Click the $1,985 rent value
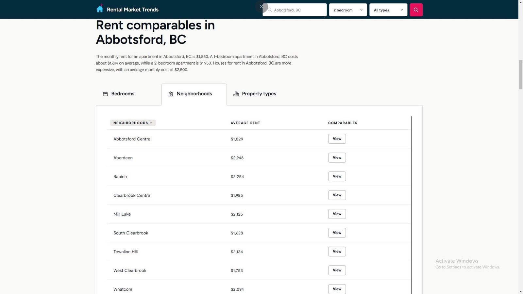 pyautogui.click(x=237, y=195)
